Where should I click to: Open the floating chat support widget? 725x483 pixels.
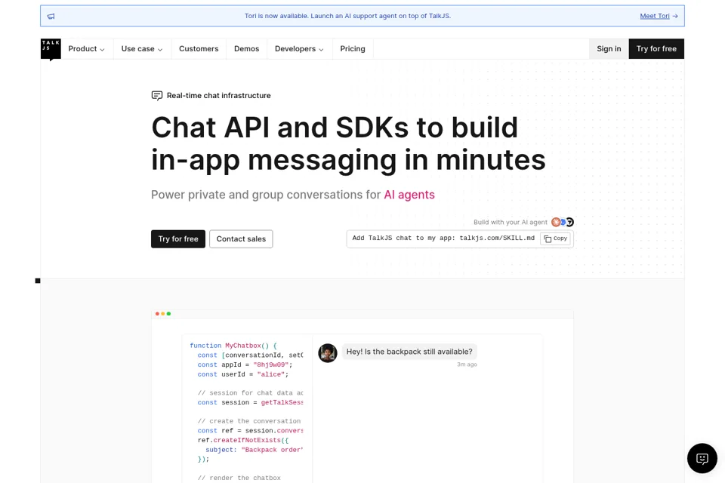[x=702, y=458]
